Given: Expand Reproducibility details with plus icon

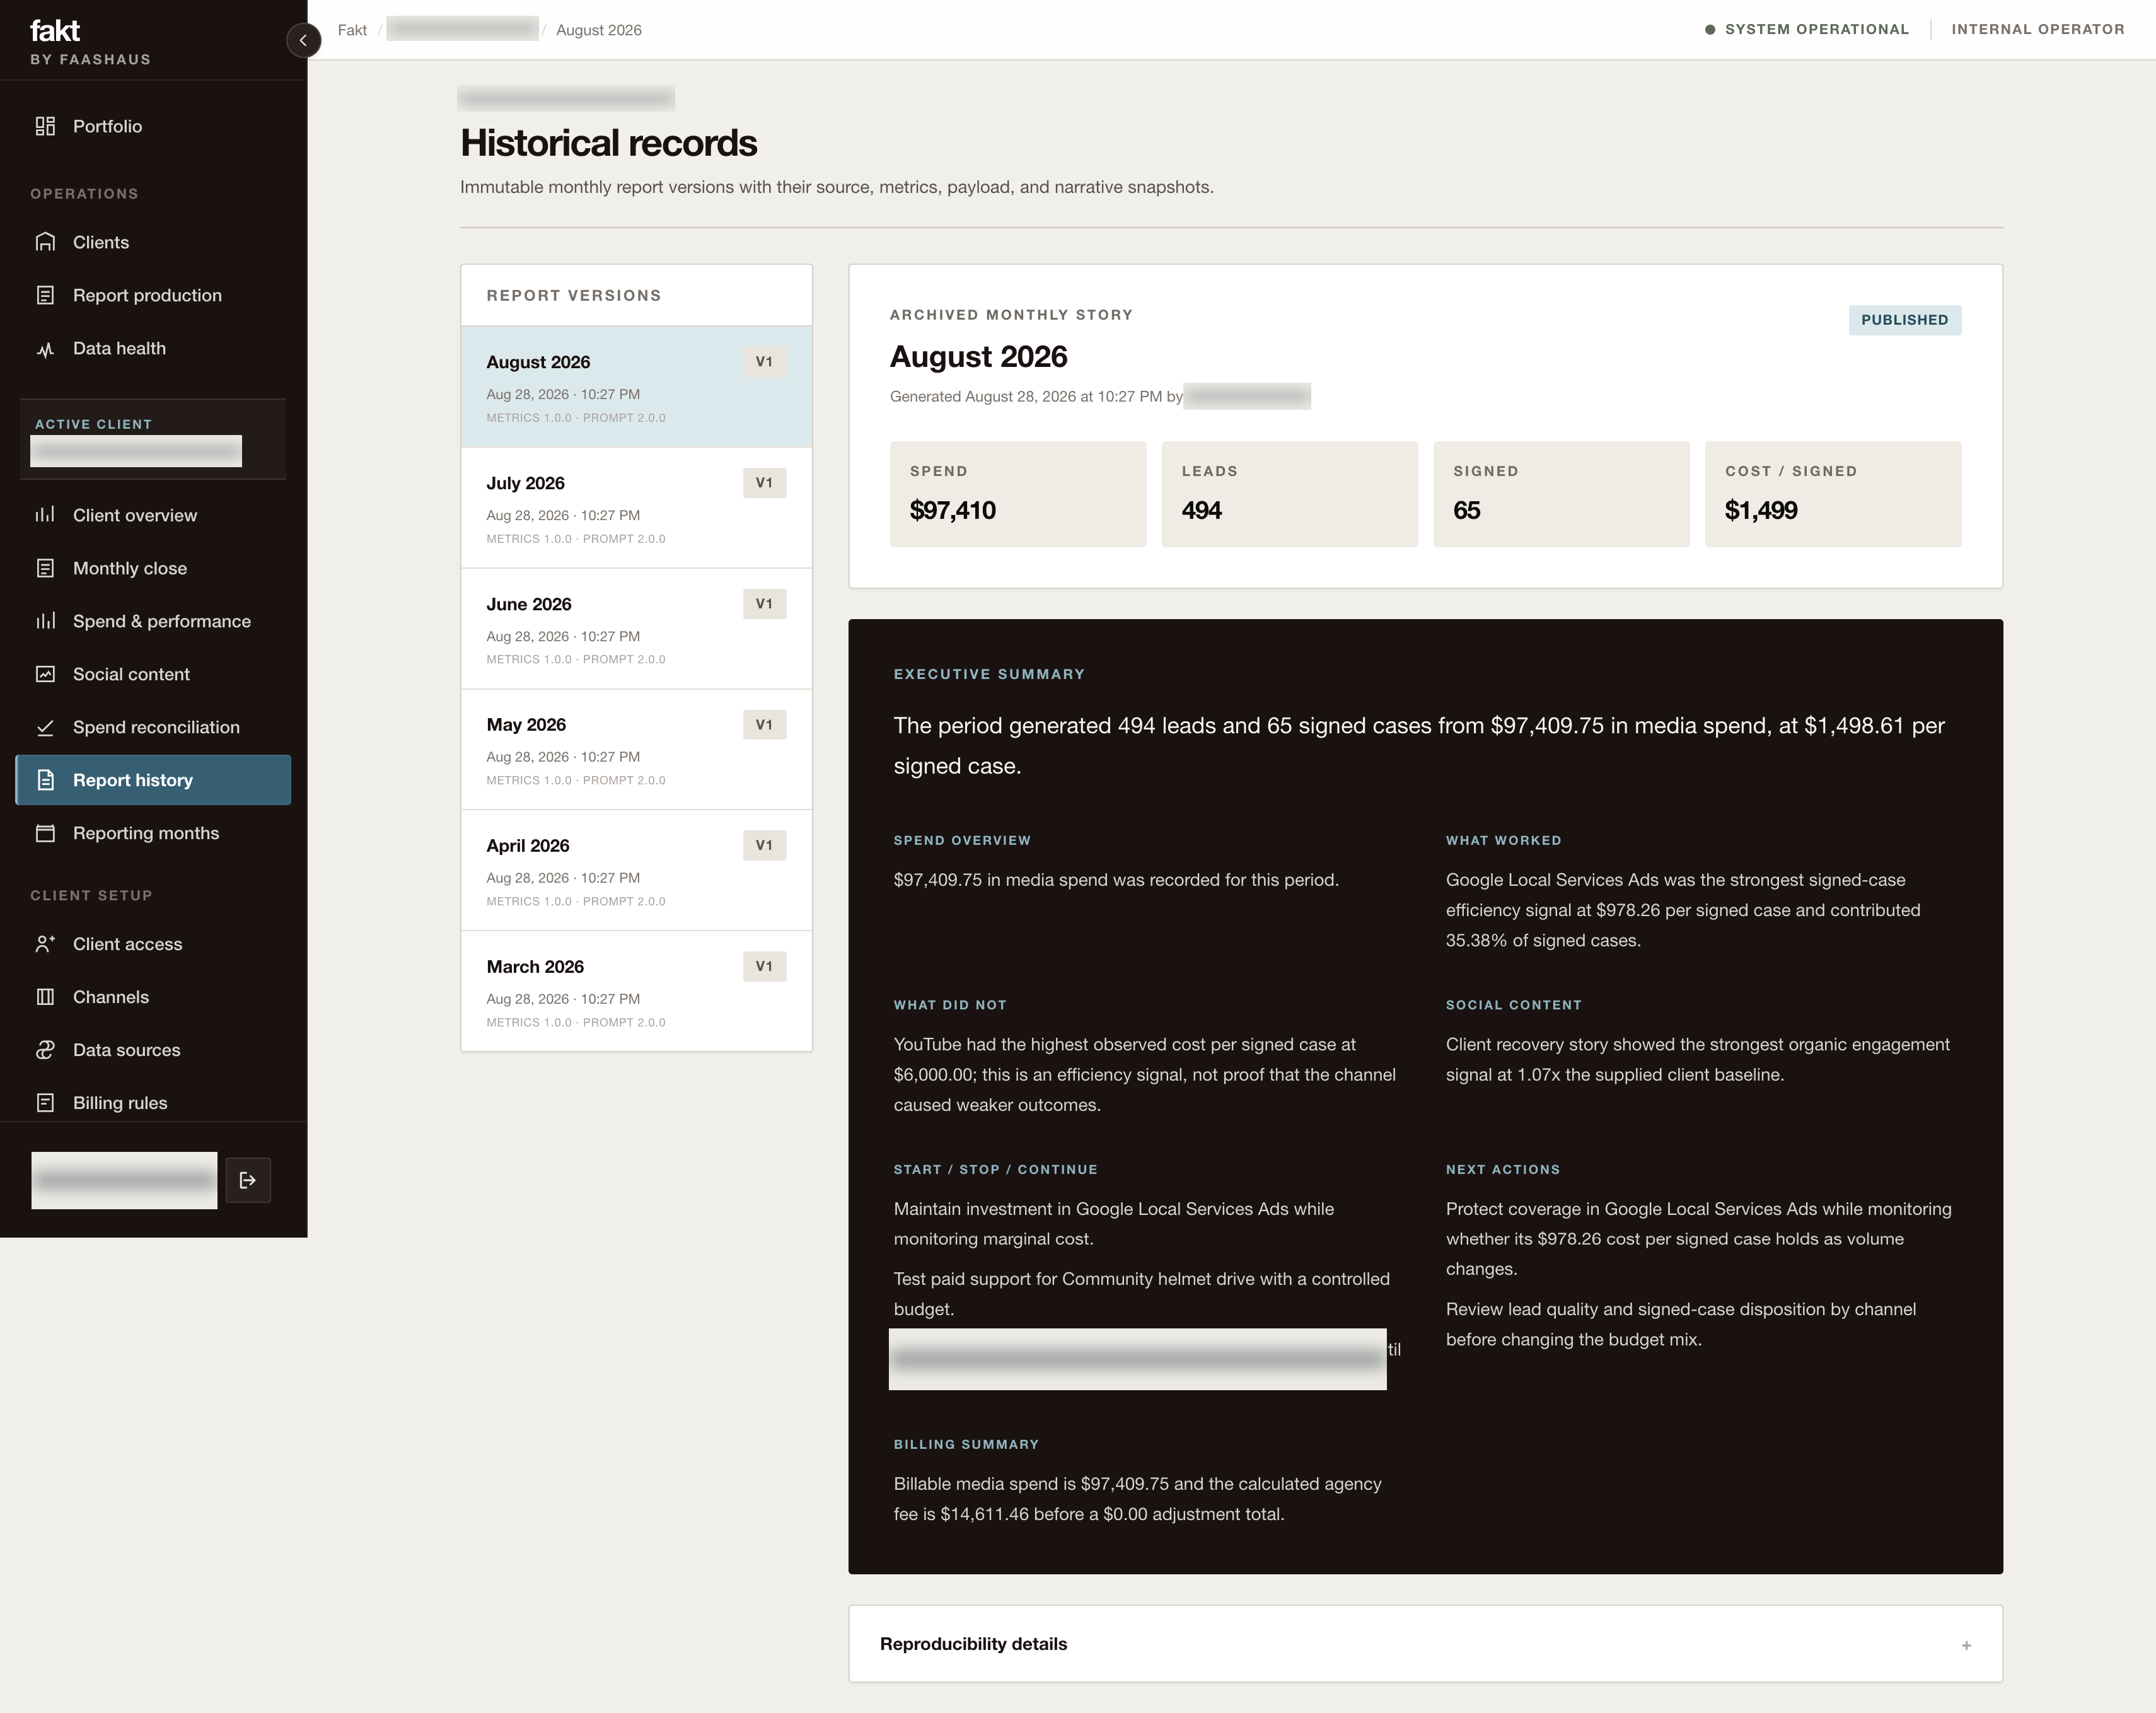Looking at the screenshot, I should tap(1966, 1645).
